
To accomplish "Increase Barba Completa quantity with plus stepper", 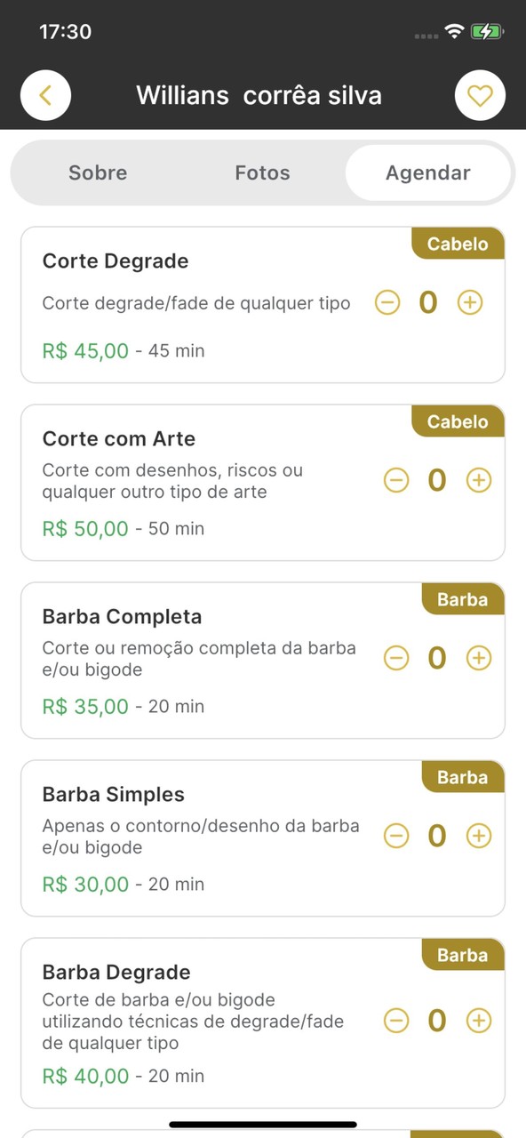I will [x=478, y=658].
